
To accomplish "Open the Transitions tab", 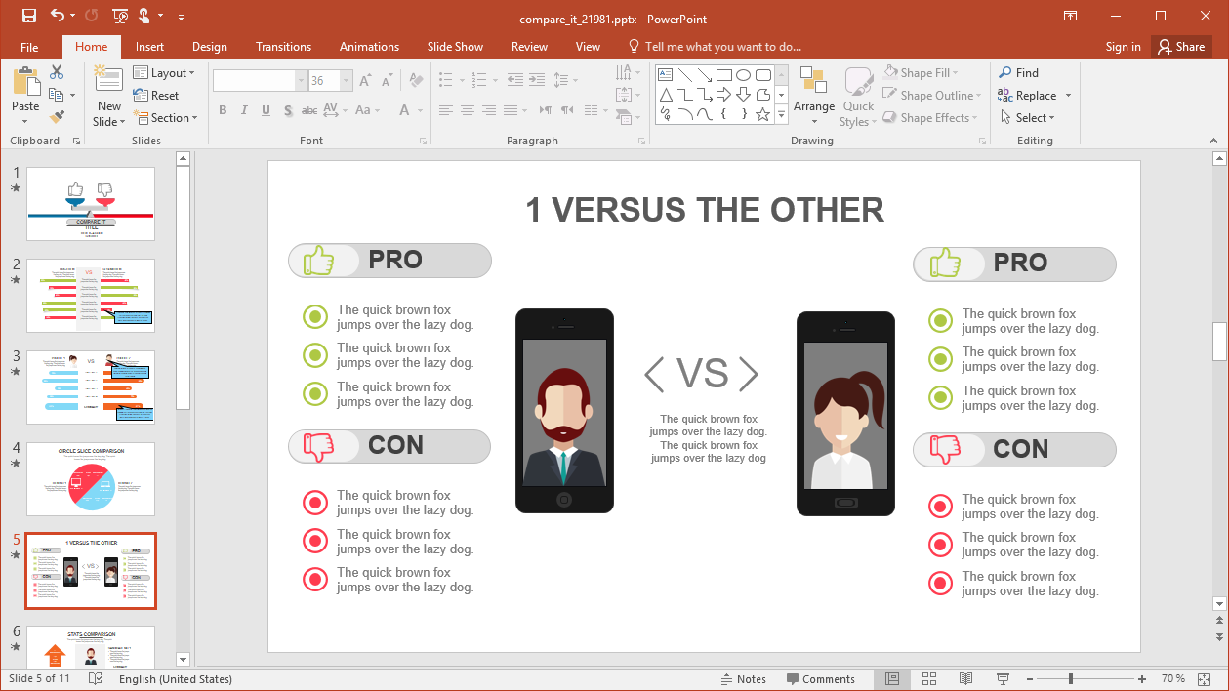I will pos(283,47).
